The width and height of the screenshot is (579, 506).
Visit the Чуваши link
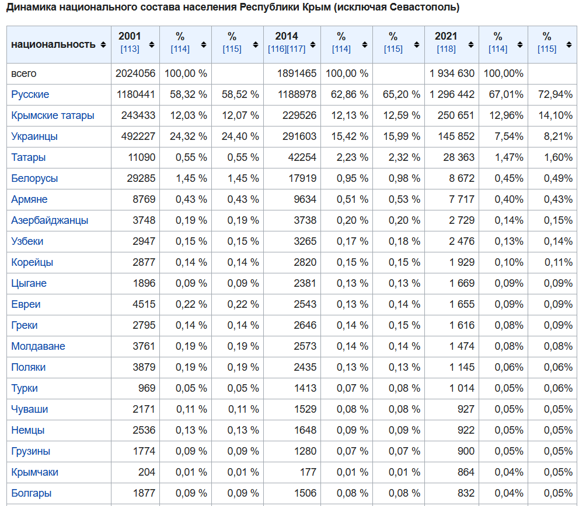[x=30, y=410]
